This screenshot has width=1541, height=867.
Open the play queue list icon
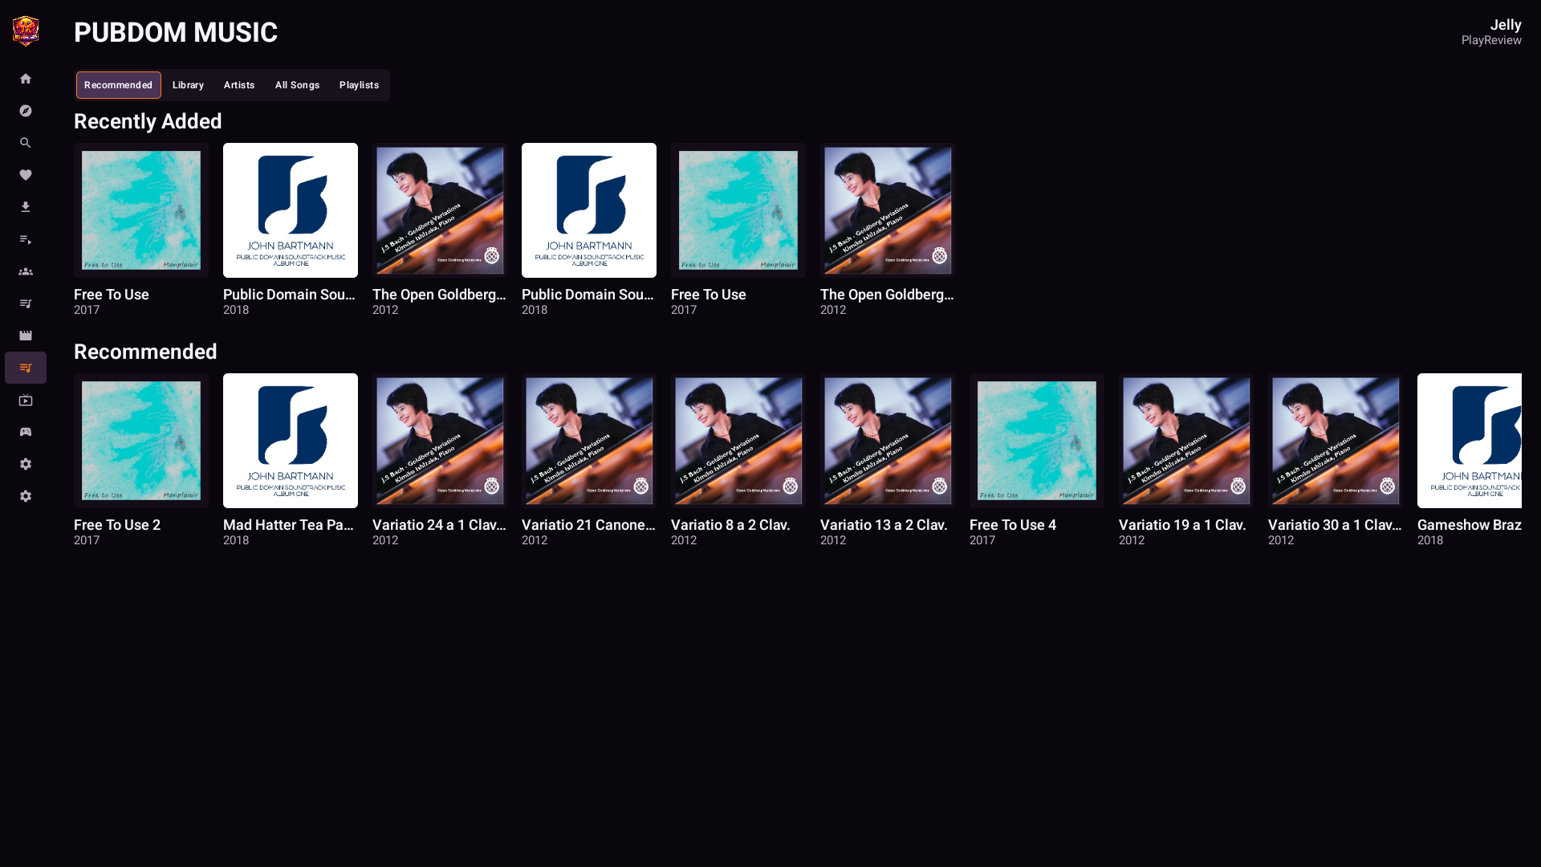[x=26, y=239]
